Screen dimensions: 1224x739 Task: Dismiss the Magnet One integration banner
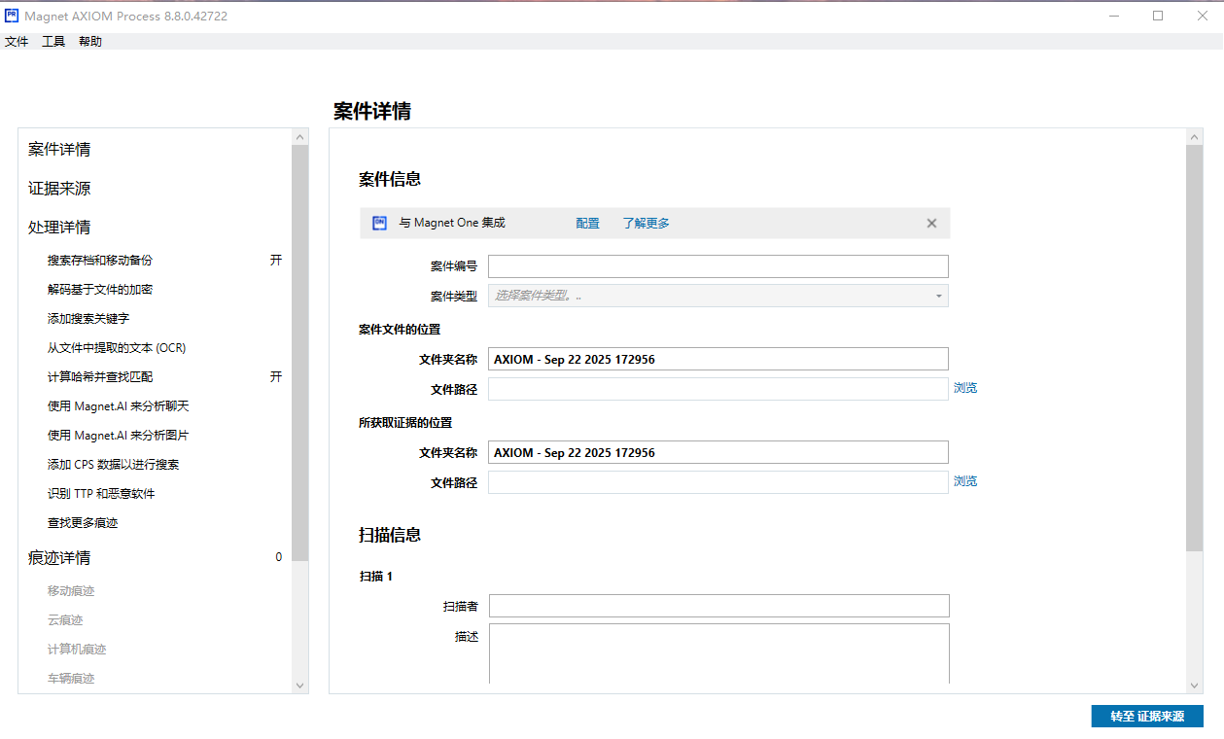930,223
